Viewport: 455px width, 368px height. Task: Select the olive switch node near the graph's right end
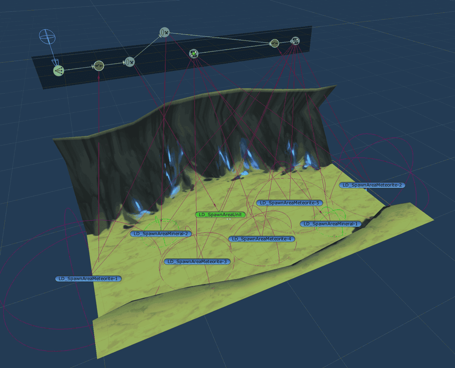[274, 43]
